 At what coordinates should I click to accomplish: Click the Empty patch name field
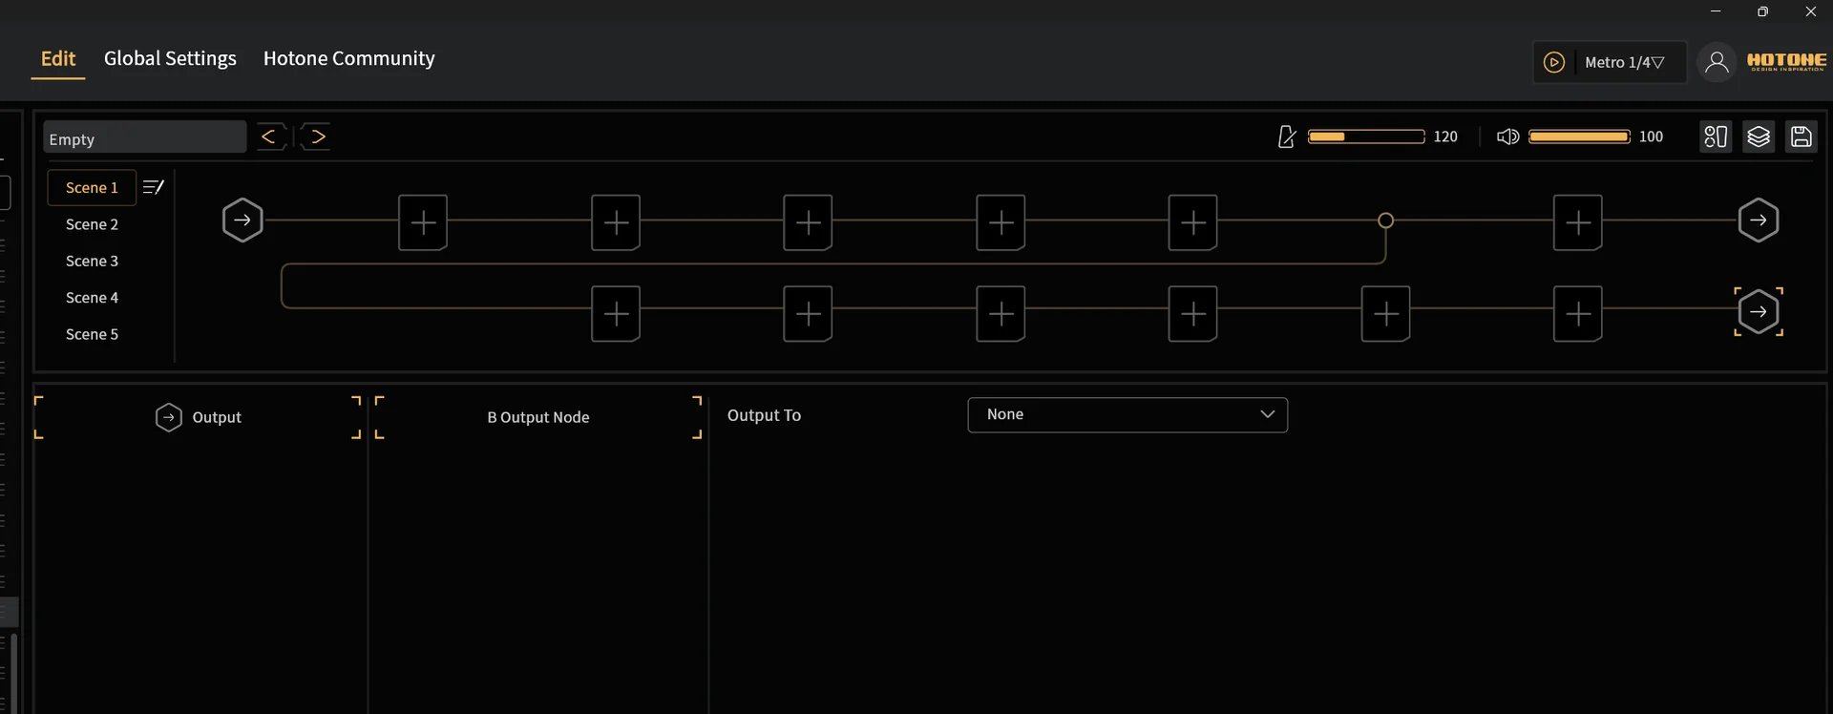144,137
